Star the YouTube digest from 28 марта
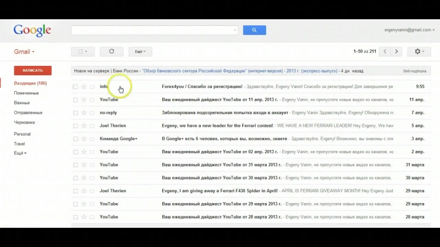This screenshot has width=440, height=247. (x=84, y=217)
